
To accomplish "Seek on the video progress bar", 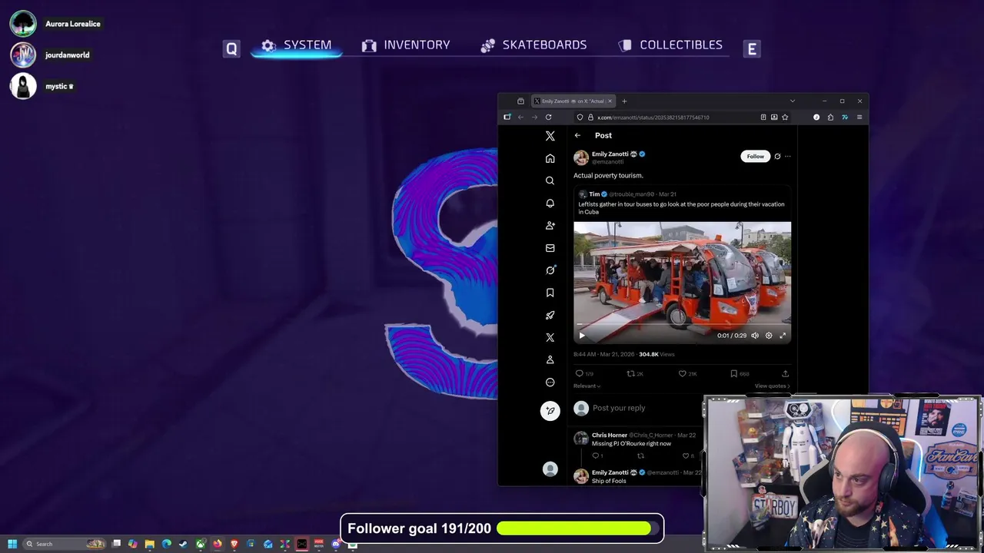I will [682, 326].
